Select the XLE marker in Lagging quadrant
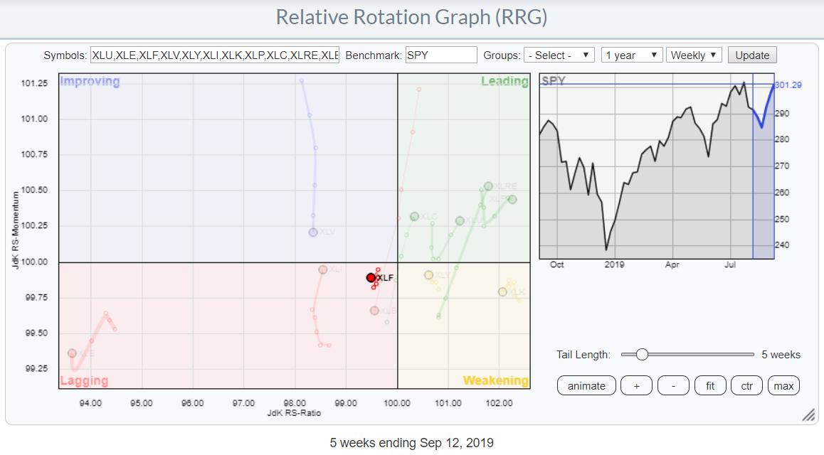Viewport: 824px width, 455px height. [72, 353]
